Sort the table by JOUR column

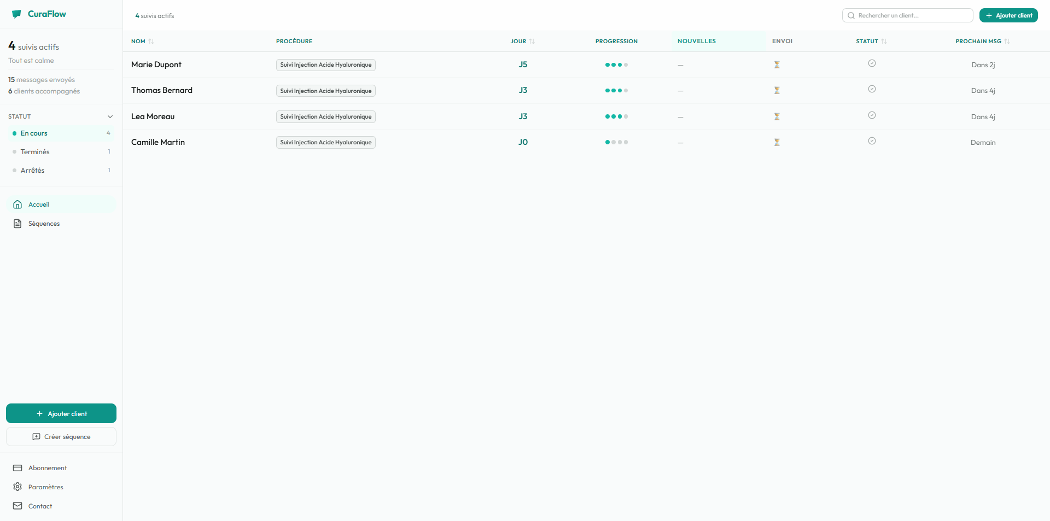pyautogui.click(x=522, y=41)
